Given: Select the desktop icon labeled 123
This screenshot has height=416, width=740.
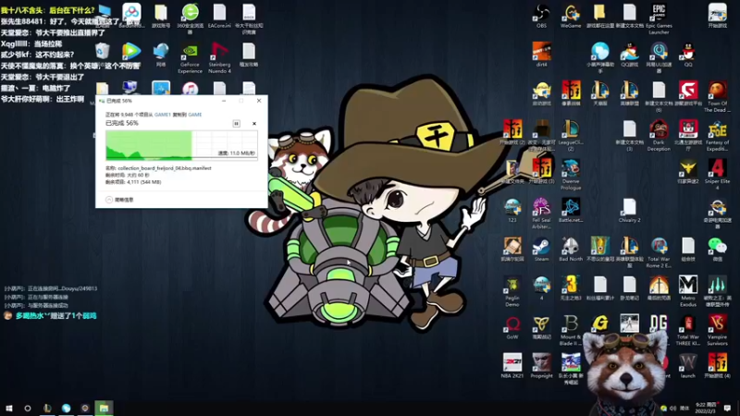Looking at the screenshot, I should click(x=512, y=207).
